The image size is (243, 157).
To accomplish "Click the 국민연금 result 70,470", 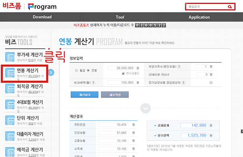I will click(113, 125).
